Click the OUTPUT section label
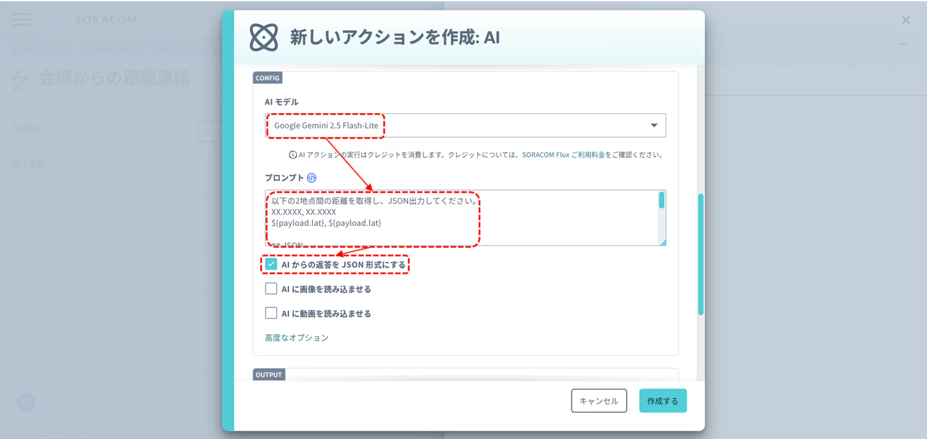This screenshot has height=439, width=927. click(x=269, y=374)
